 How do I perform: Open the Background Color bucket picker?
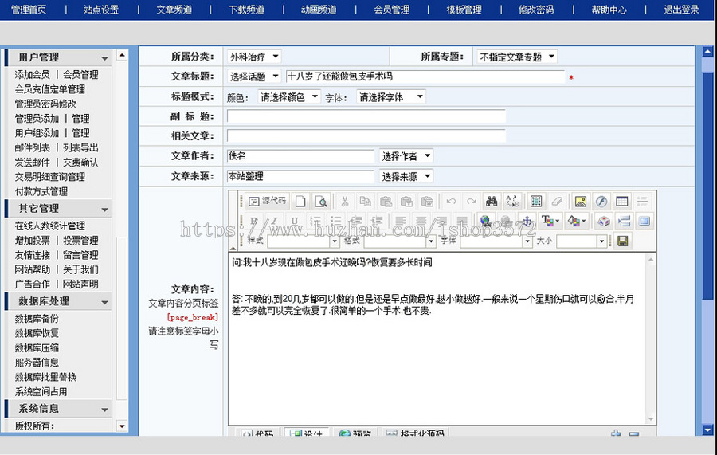576,222
